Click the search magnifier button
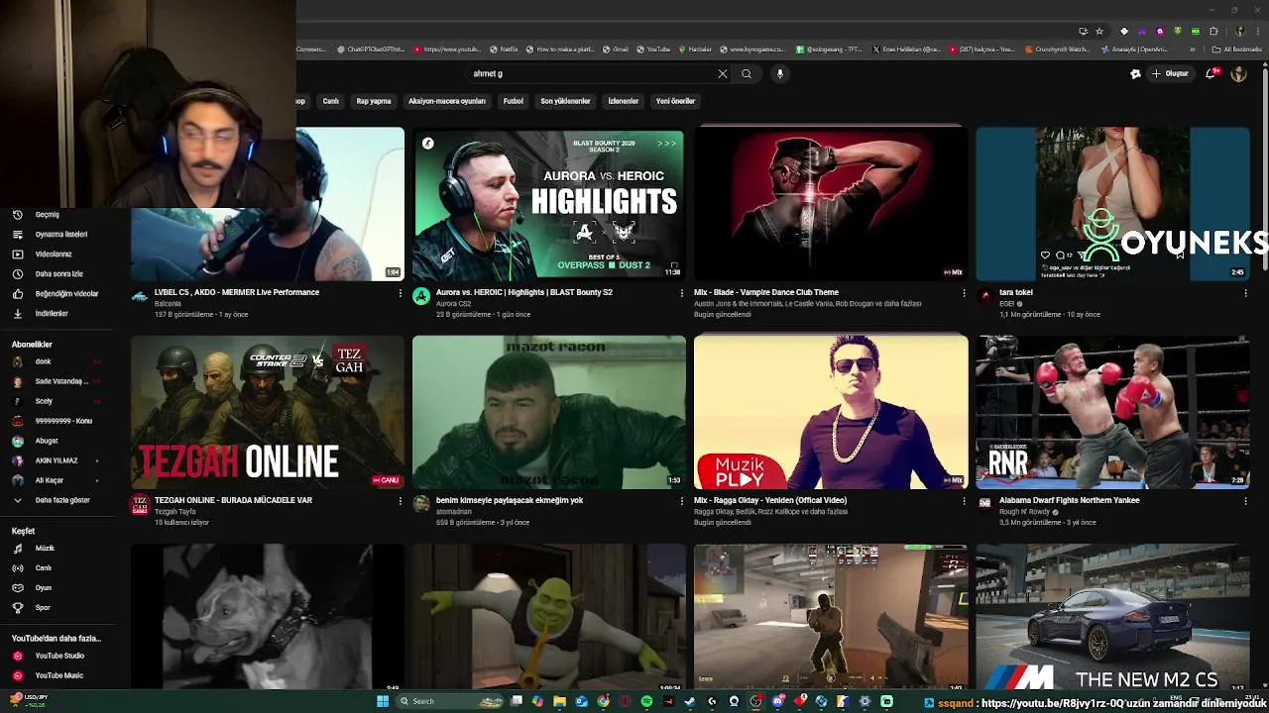Viewport: 1269px width, 713px height. (747, 73)
